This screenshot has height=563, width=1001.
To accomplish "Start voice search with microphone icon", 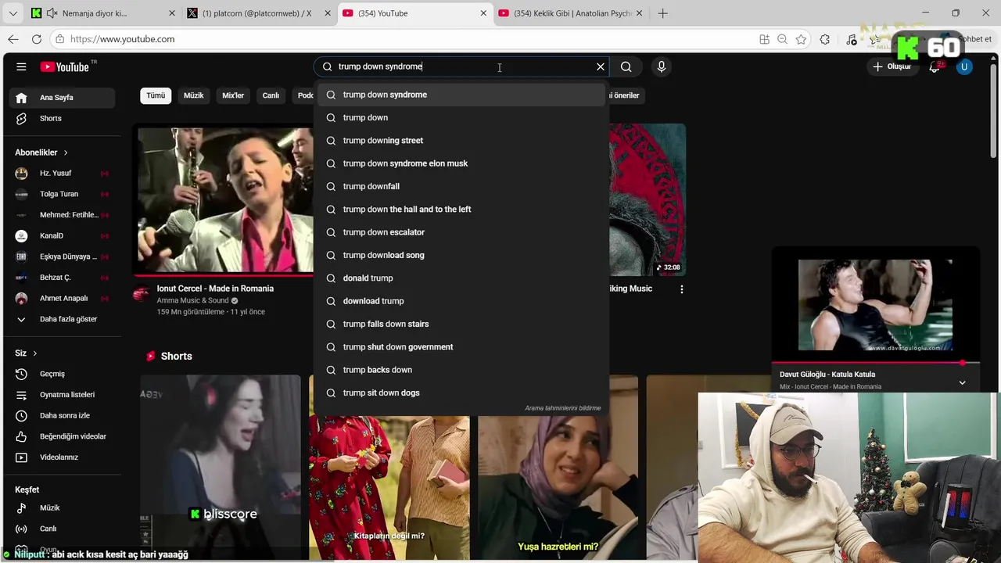I will [661, 66].
